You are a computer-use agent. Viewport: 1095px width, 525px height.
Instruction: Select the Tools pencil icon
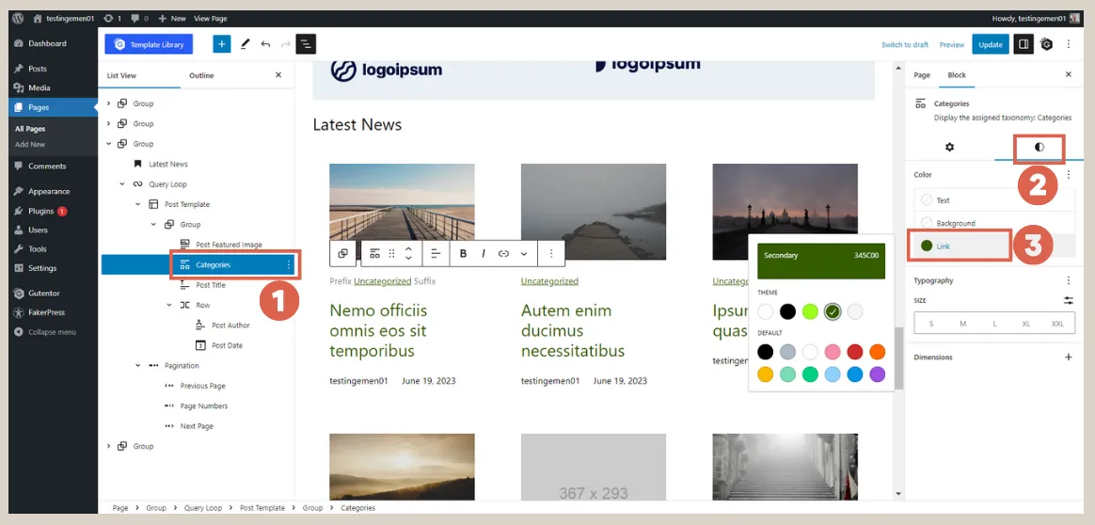[x=245, y=44]
